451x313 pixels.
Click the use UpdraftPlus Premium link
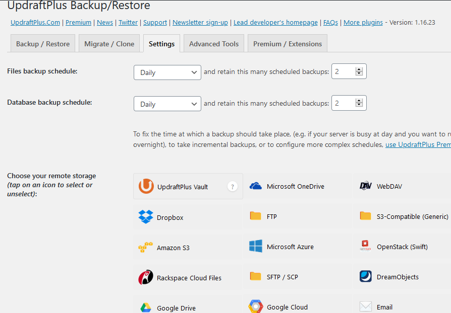[418, 144]
